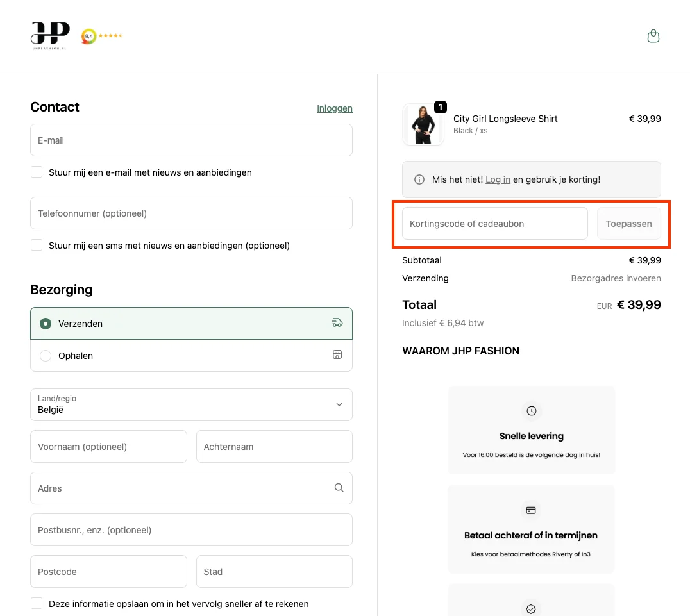690x616 pixels.
Task: Select the Verzenden delivery option
Action: pyautogui.click(x=46, y=324)
